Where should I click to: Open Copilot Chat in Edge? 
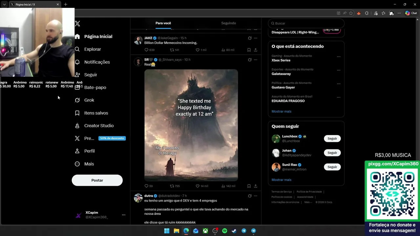[x=411, y=13]
